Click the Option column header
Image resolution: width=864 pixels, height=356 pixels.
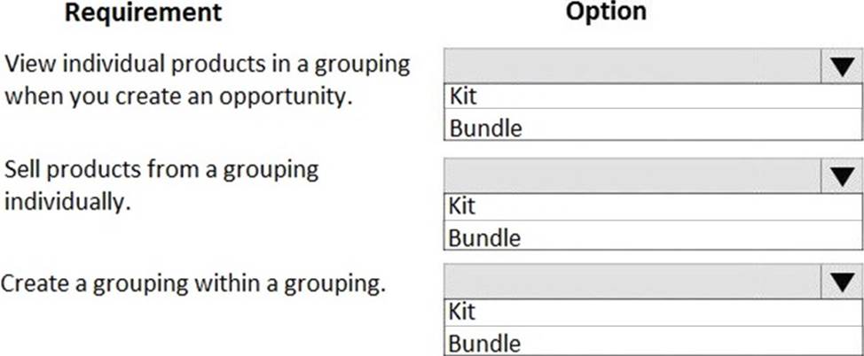[606, 12]
